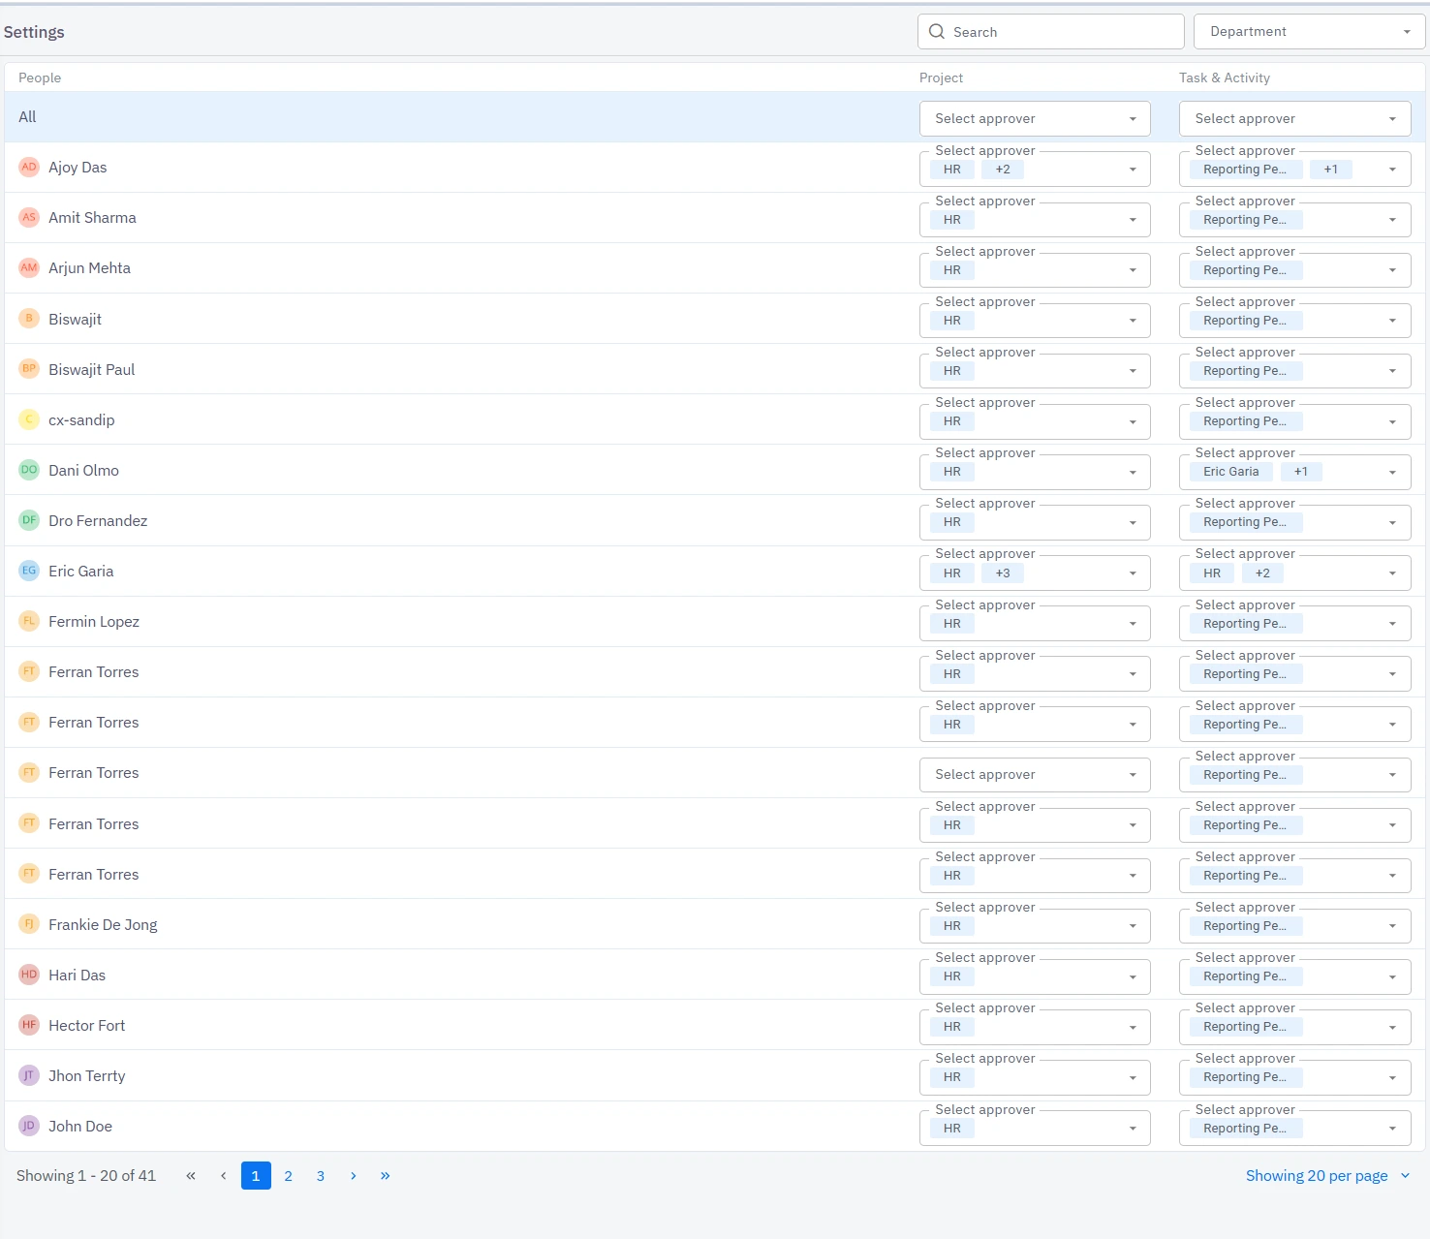Select the All row in People list
Viewport: 1430px width, 1239px height.
tap(27, 117)
